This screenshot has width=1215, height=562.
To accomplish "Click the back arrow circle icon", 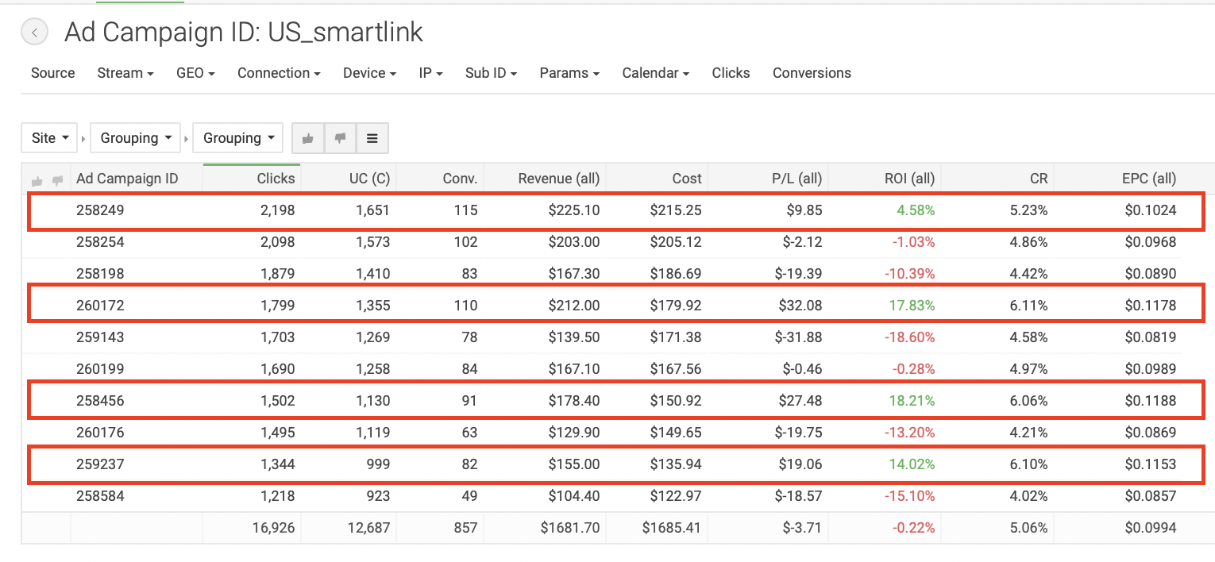I will 35,33.
